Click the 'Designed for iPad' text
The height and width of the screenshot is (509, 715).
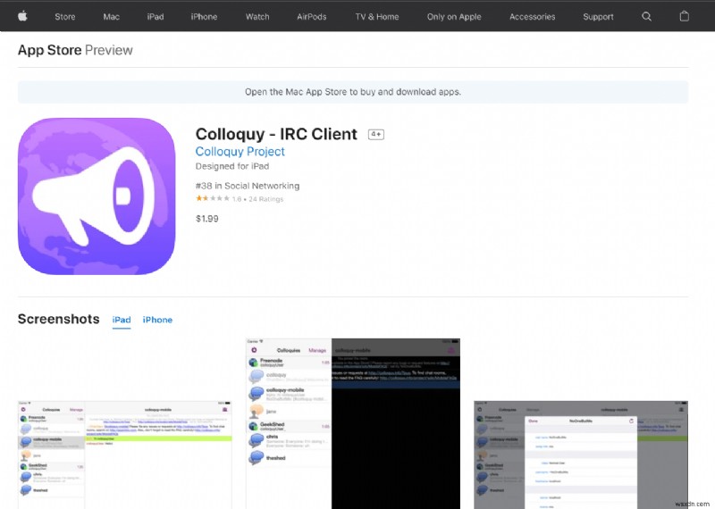click(x=232, y=166)
